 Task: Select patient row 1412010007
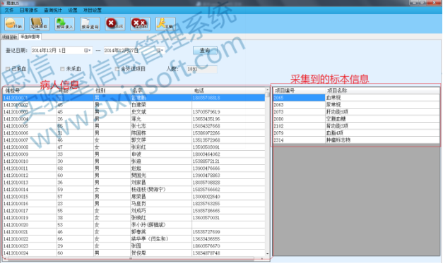click(134, 140)
